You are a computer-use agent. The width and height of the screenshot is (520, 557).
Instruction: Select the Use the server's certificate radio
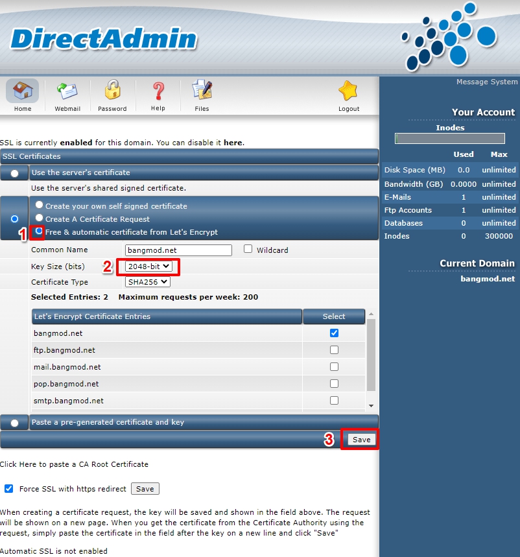click(x=14, y=173)
